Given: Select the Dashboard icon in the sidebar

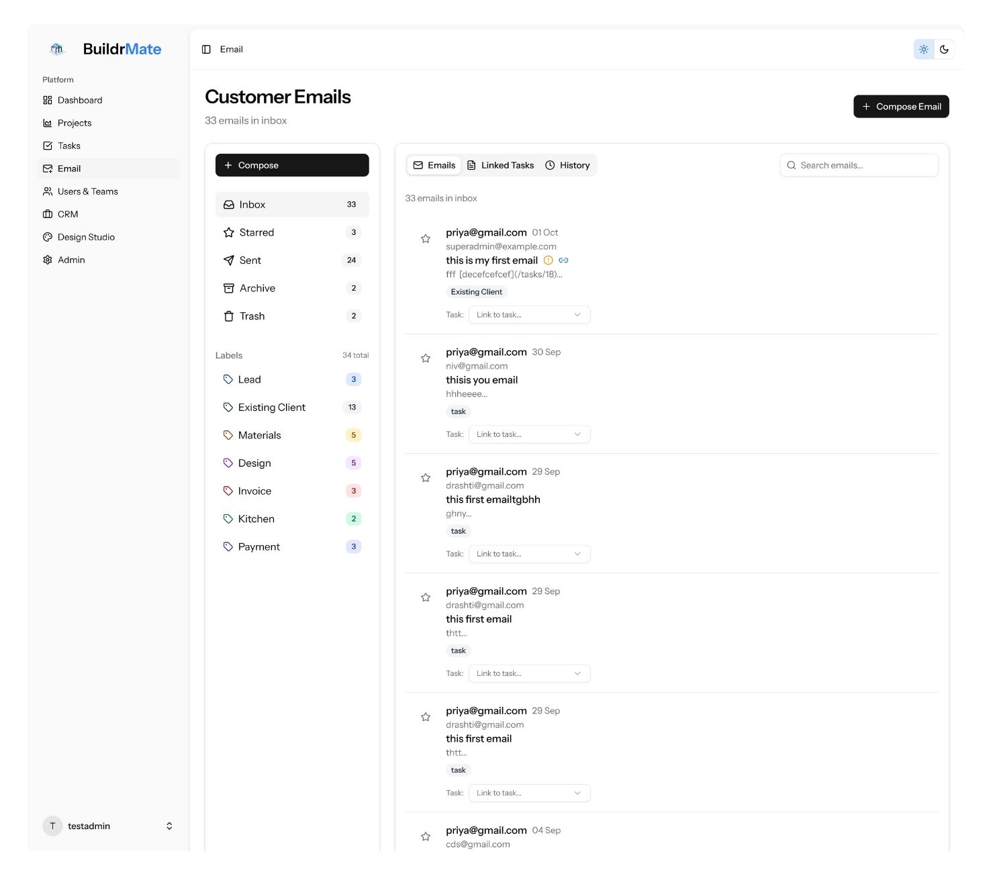Looking at the screenshot, I should click(x=47, y=99).
